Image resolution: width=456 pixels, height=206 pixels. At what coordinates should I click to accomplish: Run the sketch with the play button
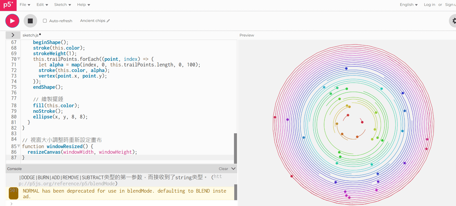12,21
